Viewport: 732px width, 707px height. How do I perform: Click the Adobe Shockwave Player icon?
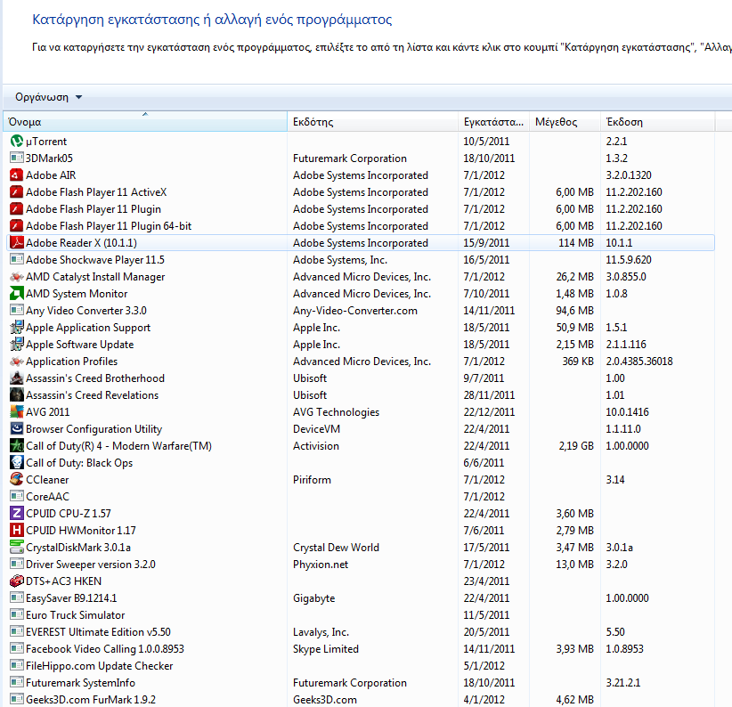click(x=17, y=259)
